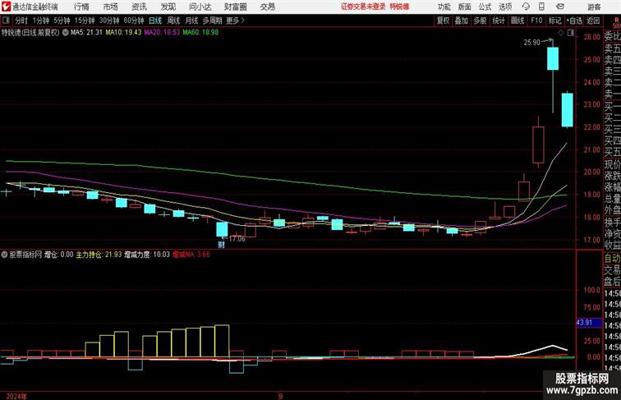Expand the 股票指标网 sub-indicator dropdown arrow
This screenshot has height=400, width=621.
[x=4, y=255]
